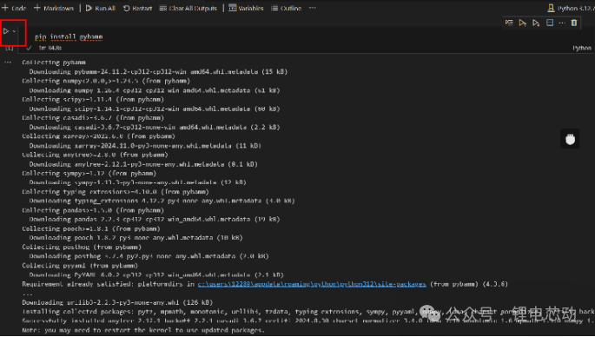Add a new Code cell
Image resolution: width=595 pixels, height=337 pixels.
point(15,8)
